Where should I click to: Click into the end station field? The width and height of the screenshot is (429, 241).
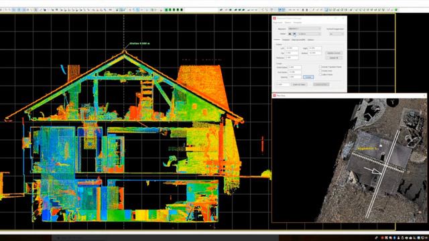(x=294, y=72)
